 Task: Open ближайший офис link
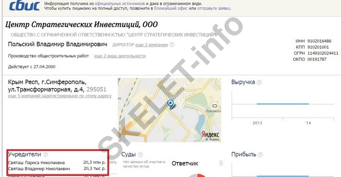pyautogui.click(x=171, y=8)
